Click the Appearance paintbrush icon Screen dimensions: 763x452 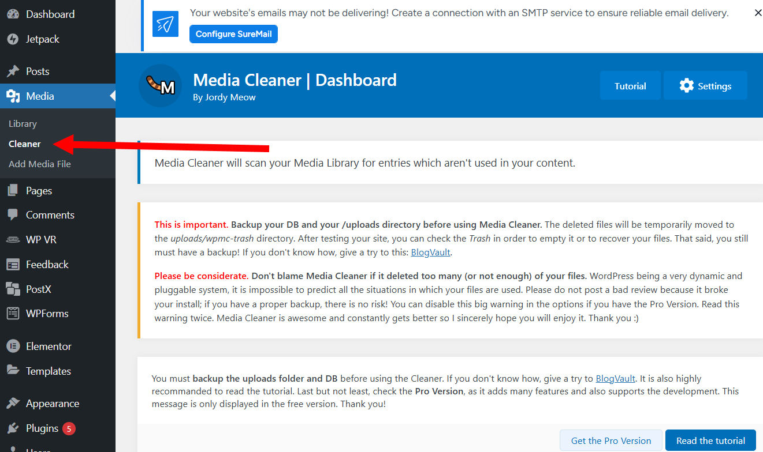13,404
